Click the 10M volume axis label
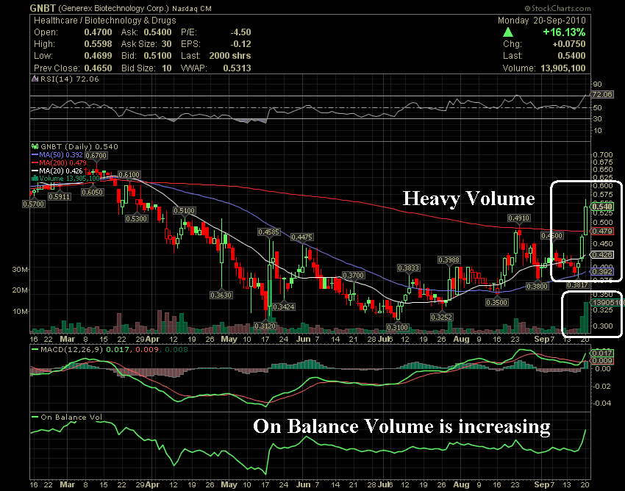625x491 pixels. point(20,311)
